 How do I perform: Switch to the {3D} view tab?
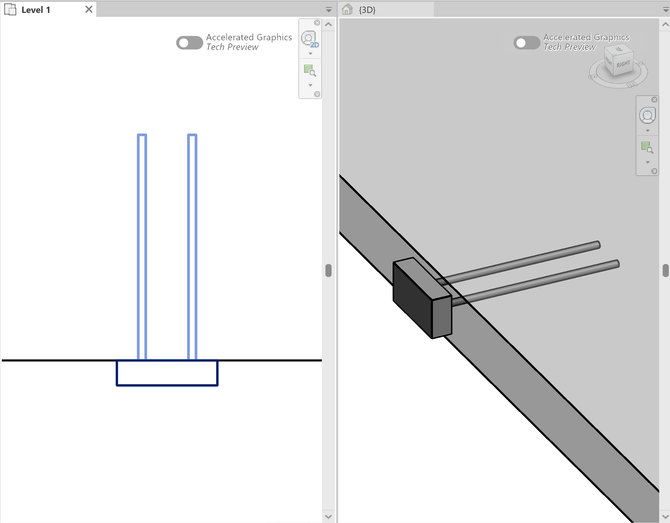[368, 10]
